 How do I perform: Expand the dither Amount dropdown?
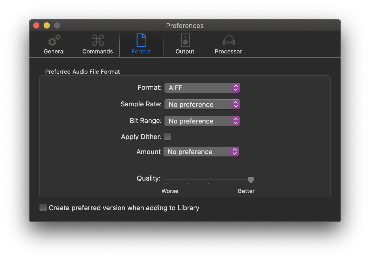pos(197,152)
